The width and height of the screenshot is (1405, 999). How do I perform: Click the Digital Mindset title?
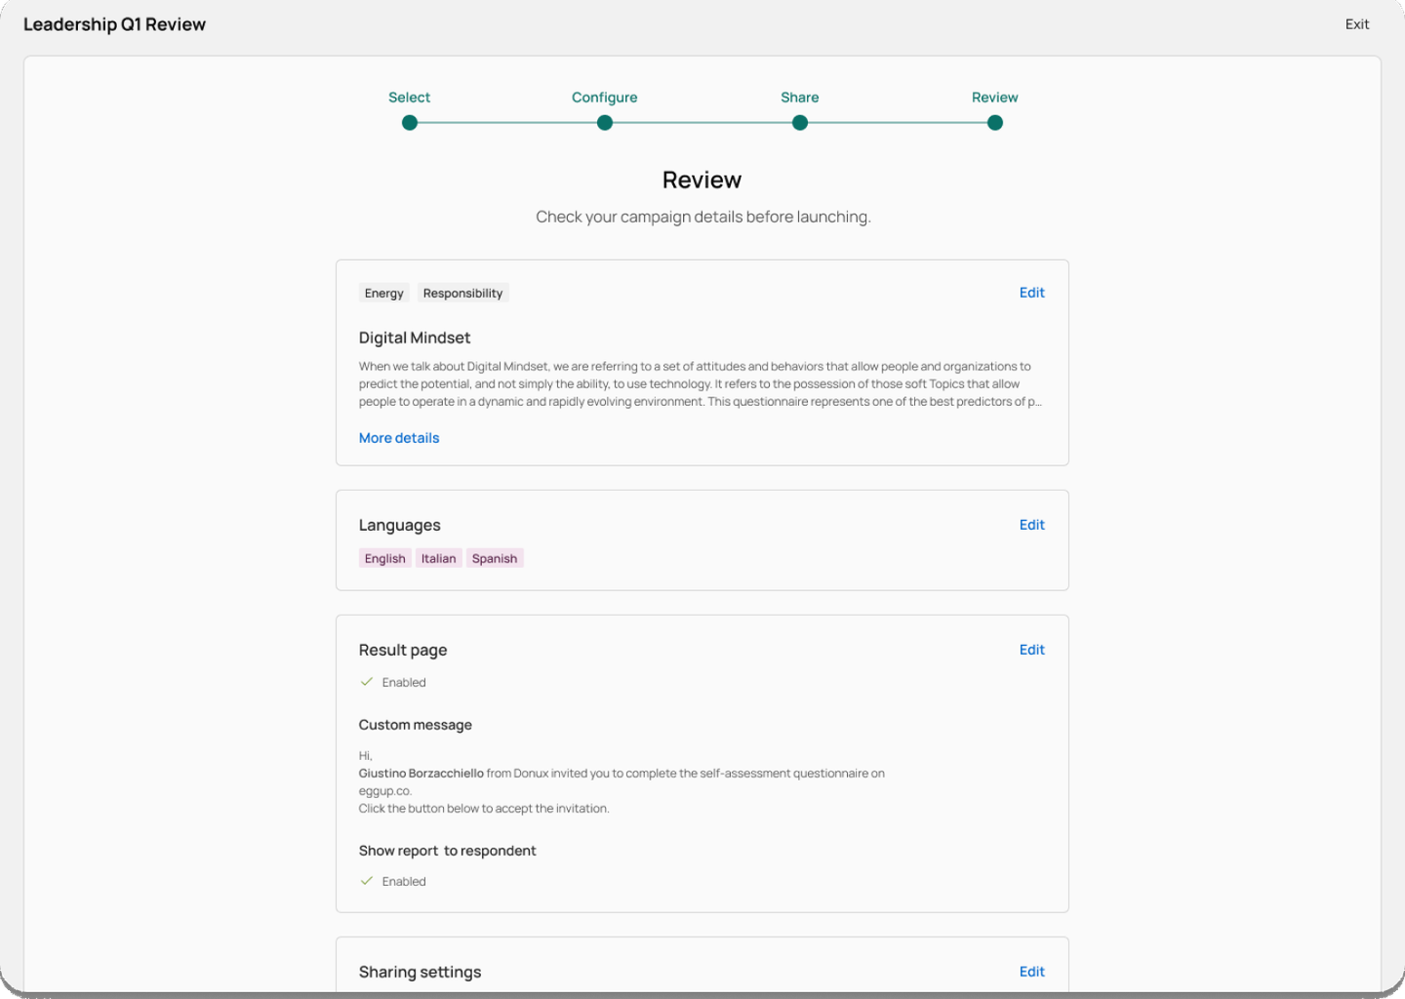click(x=415, y=338)
